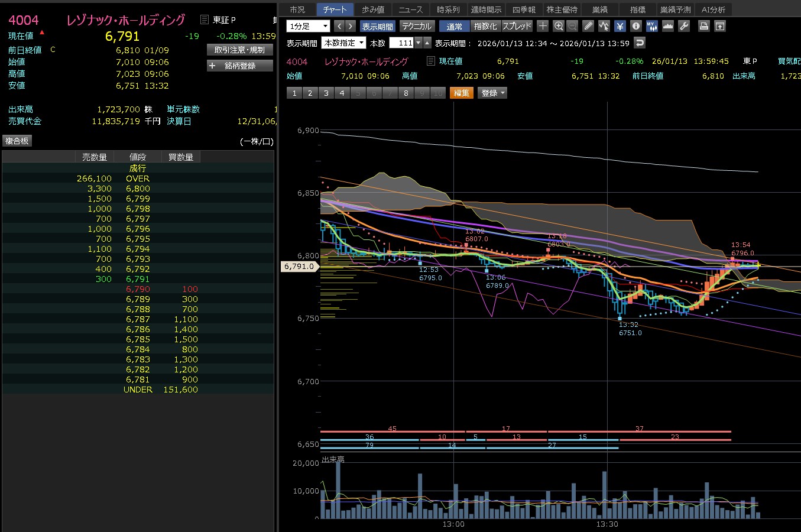Image resolution: width=801 pixels, height=532 pixels.
Task: Switch to the 四季報 tab
Action: click(524, 9)
